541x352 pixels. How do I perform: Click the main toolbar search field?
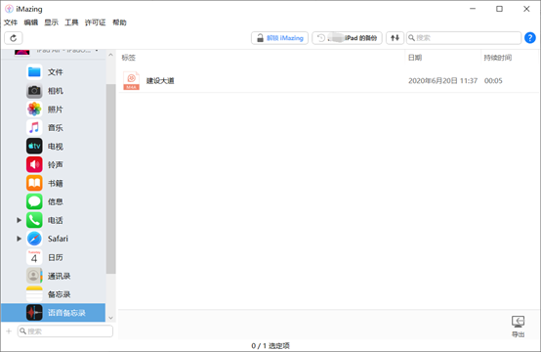pyautogui.click(x=464, y=38)
